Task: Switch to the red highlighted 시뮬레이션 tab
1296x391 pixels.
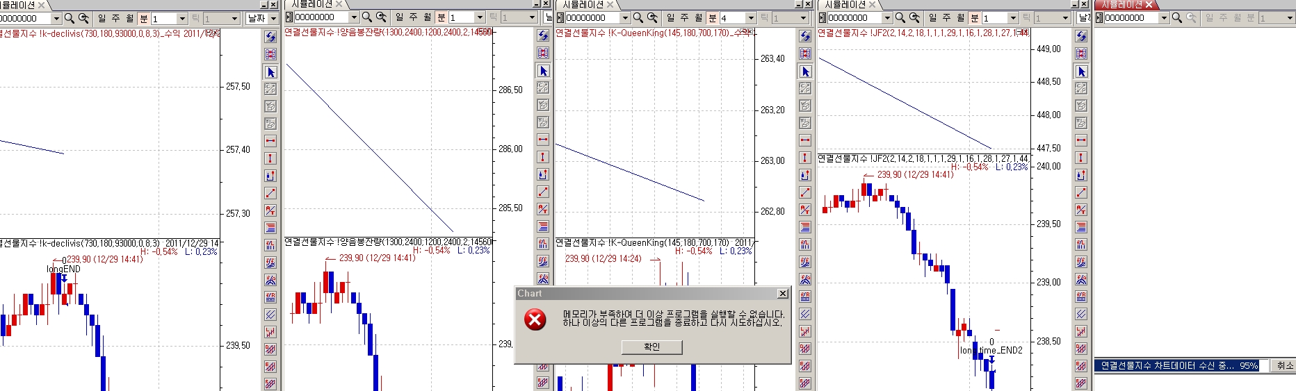Action: pyautogui.click(x=1121, y=5)
